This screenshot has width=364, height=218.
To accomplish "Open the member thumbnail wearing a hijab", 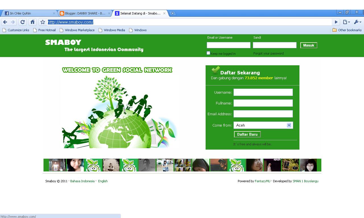I will 201,165.
